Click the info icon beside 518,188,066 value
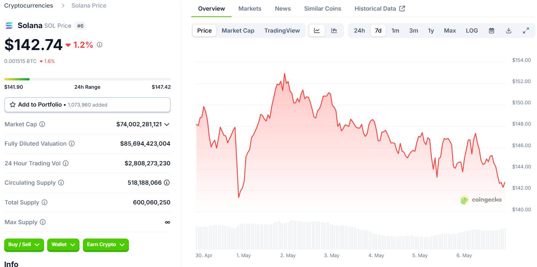The image size is (537, 267). pyautogui.click(x=167, y=183)
